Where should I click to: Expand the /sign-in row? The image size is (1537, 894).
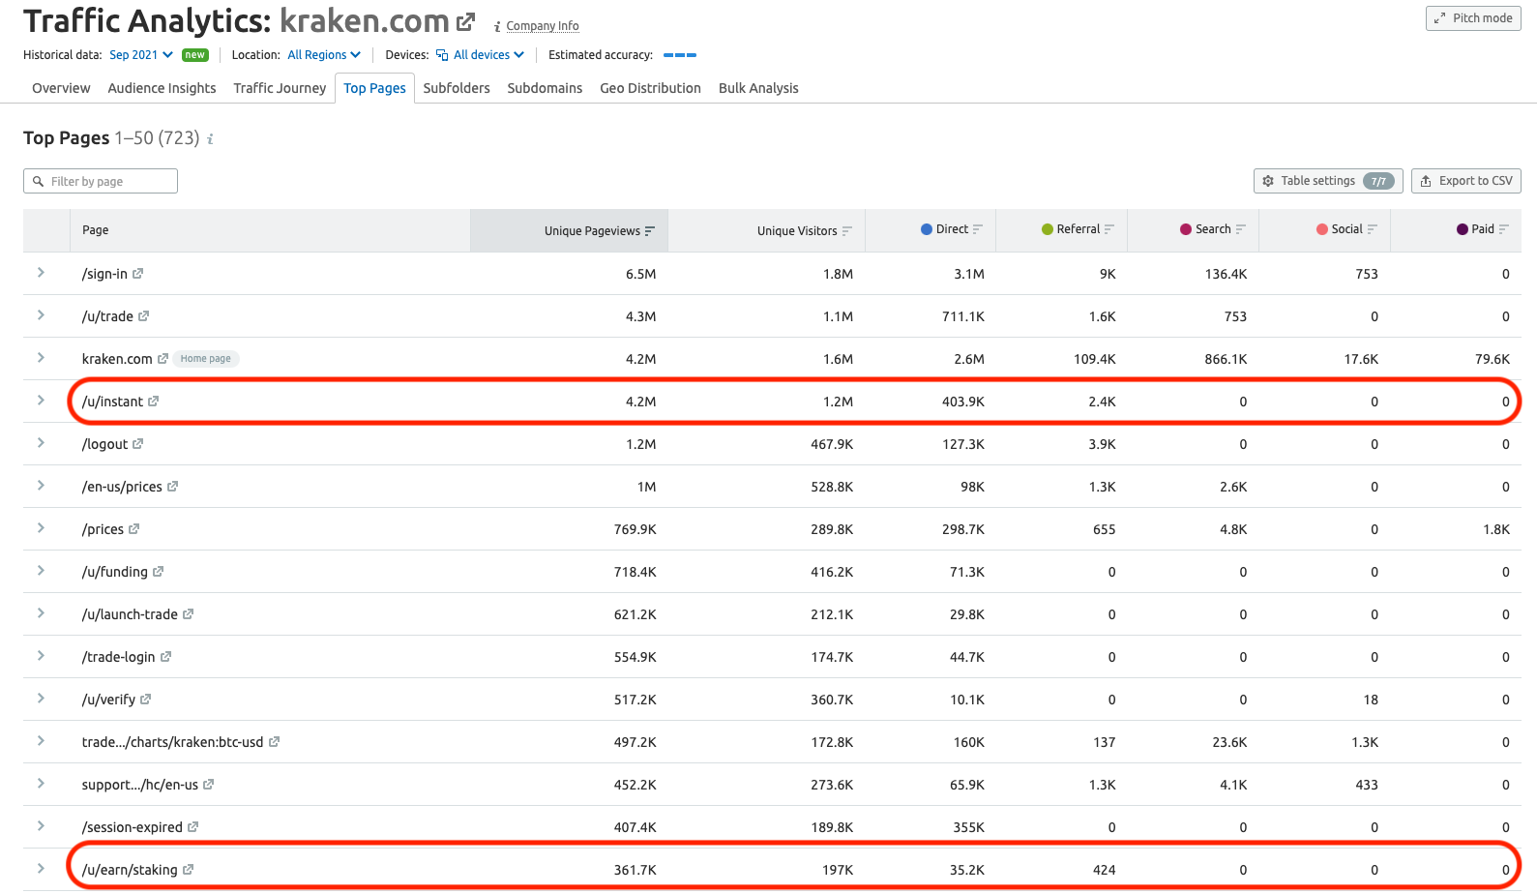pos(41,273)
